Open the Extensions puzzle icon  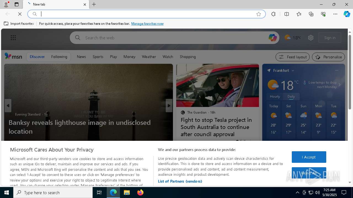coord(273,14)
